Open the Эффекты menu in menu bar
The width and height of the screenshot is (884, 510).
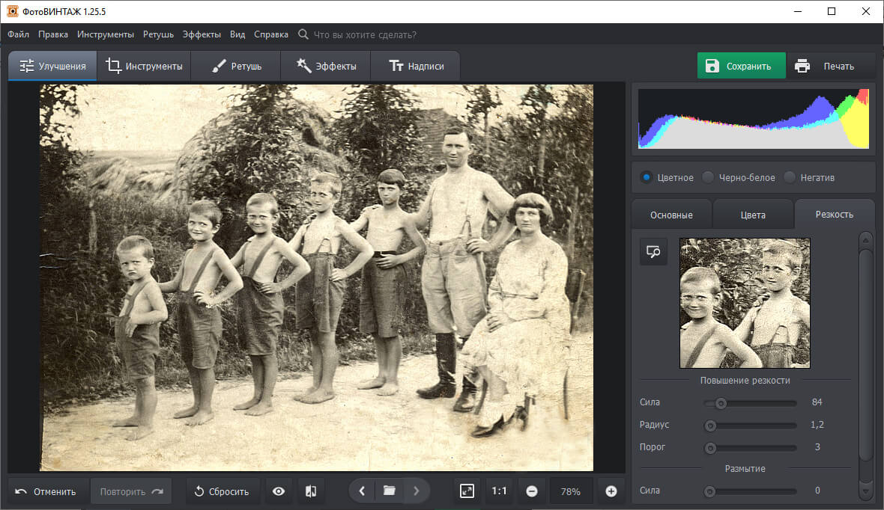(202, 34)
